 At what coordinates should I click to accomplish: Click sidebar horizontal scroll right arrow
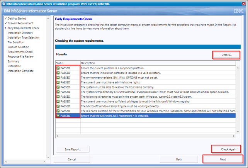click(44, 161)
